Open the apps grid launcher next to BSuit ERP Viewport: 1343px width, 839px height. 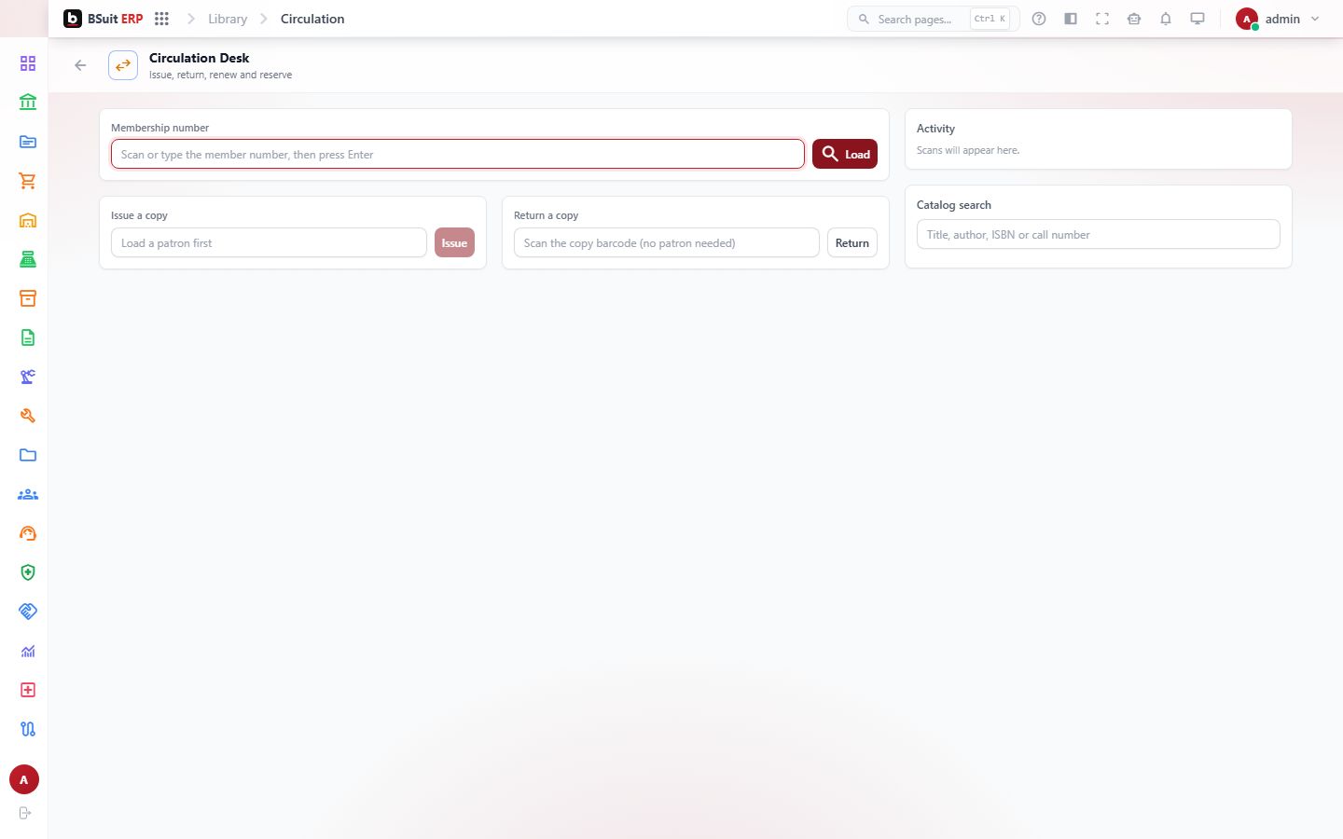coord(161,19)
